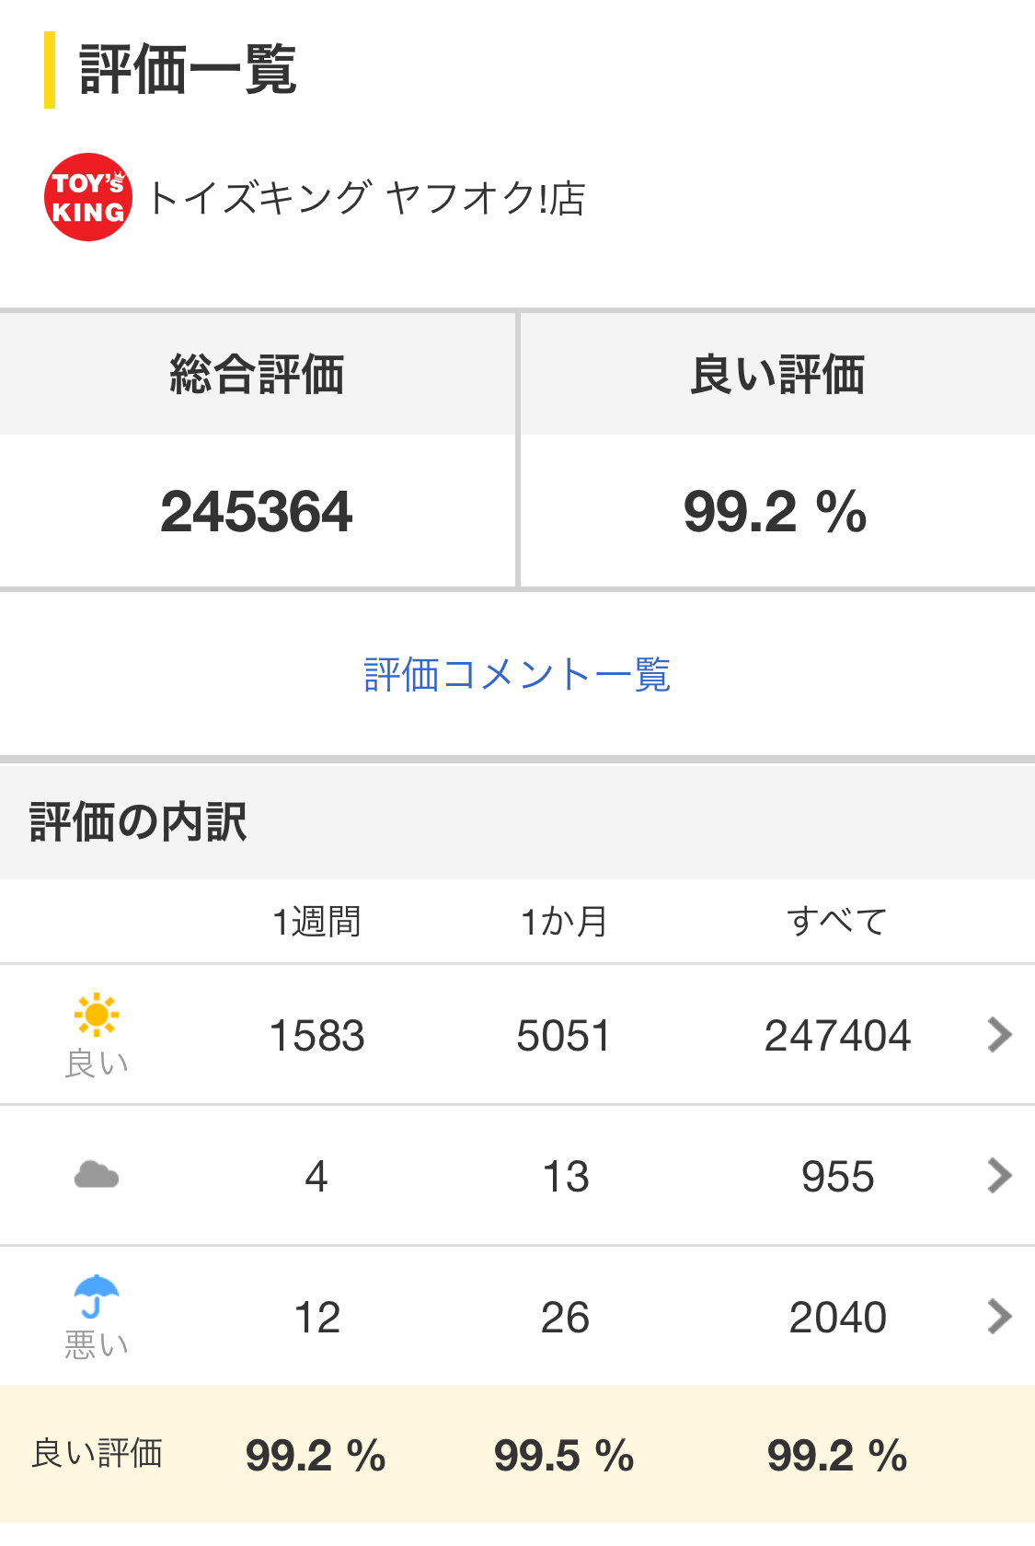Screen dimensions: 1035x1546
Task: Expand good ratings row chevron arrow
Action: pos(999,1035)
